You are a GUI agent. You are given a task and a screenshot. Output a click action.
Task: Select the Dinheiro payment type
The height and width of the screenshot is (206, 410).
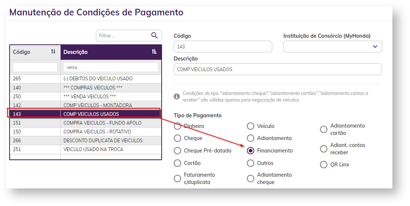177,126
